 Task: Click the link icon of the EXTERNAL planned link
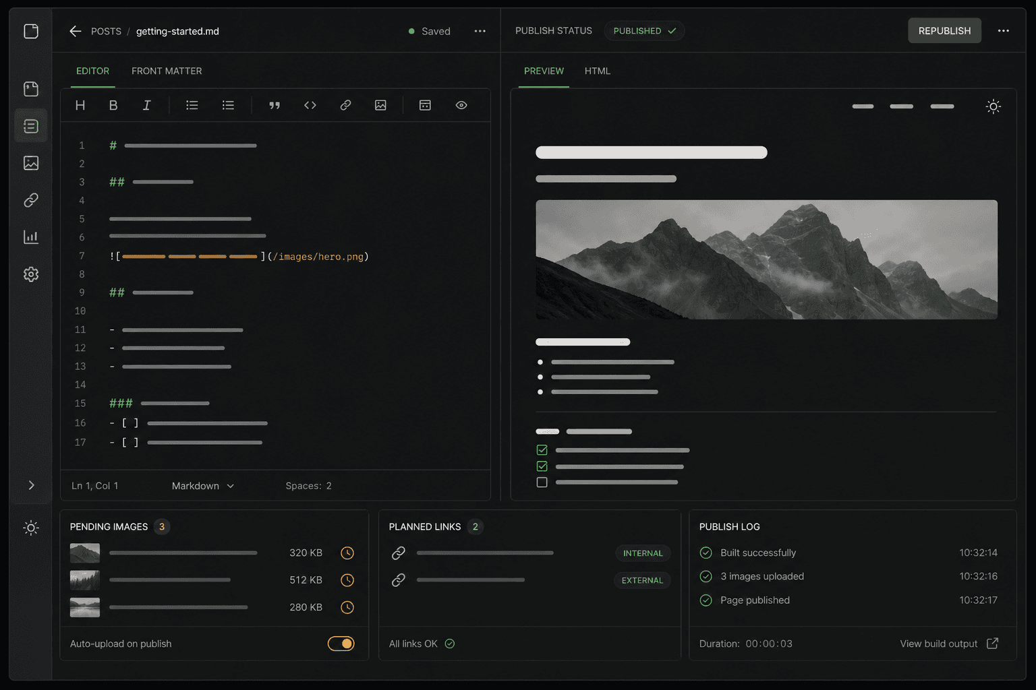(399, 580)
